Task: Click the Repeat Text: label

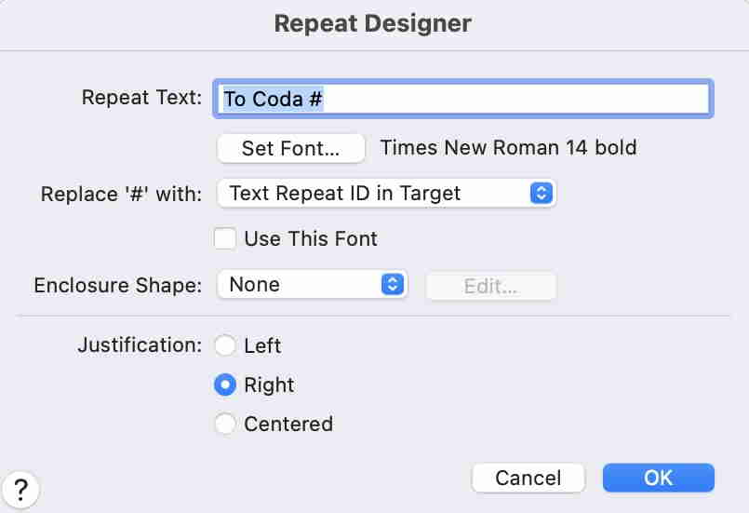Action: click(x=141, y=98)
